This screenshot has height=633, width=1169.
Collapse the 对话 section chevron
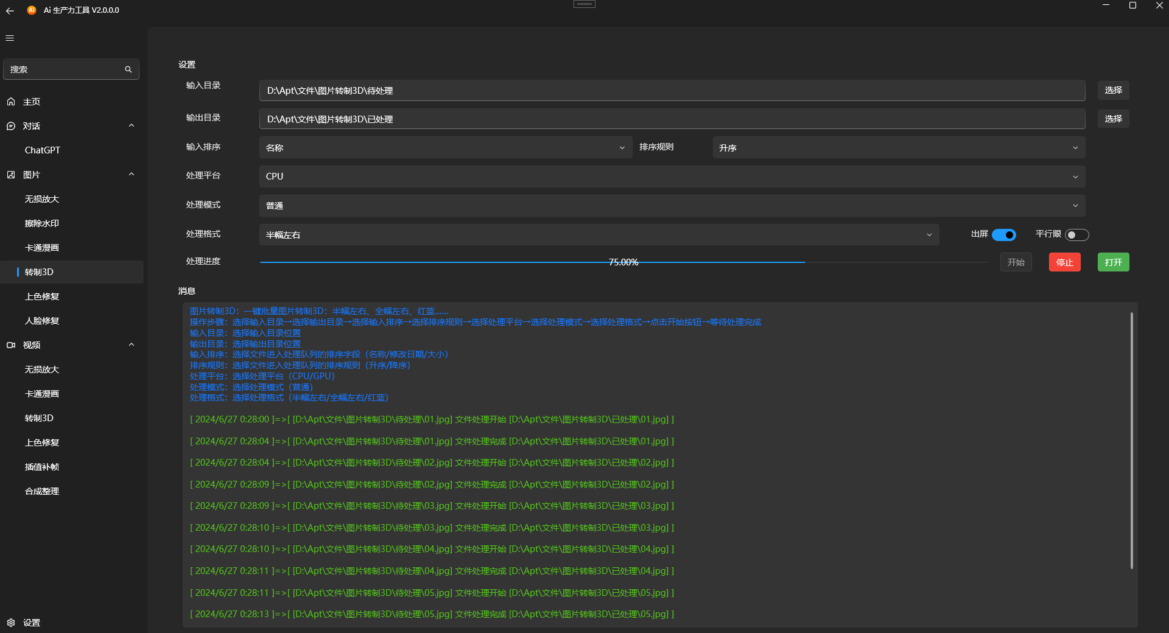132,126
